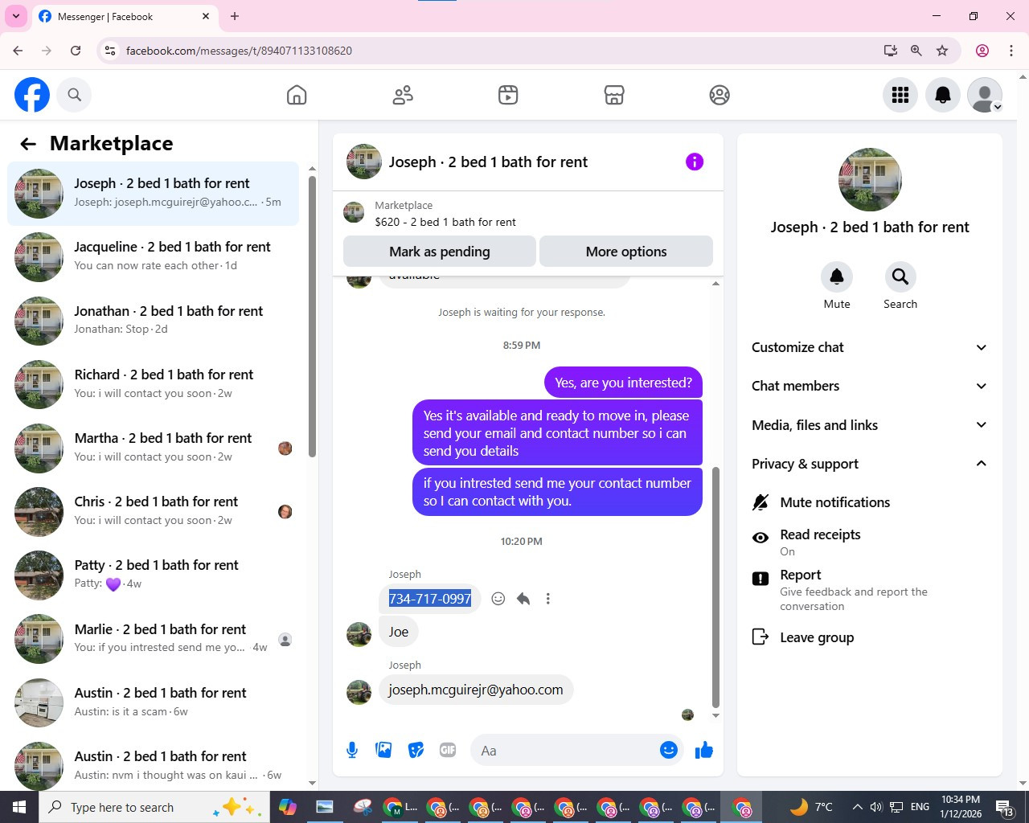Show hidden system tray icons chevron
This screenshot has width=1029, height=823.
pos(857,807)
